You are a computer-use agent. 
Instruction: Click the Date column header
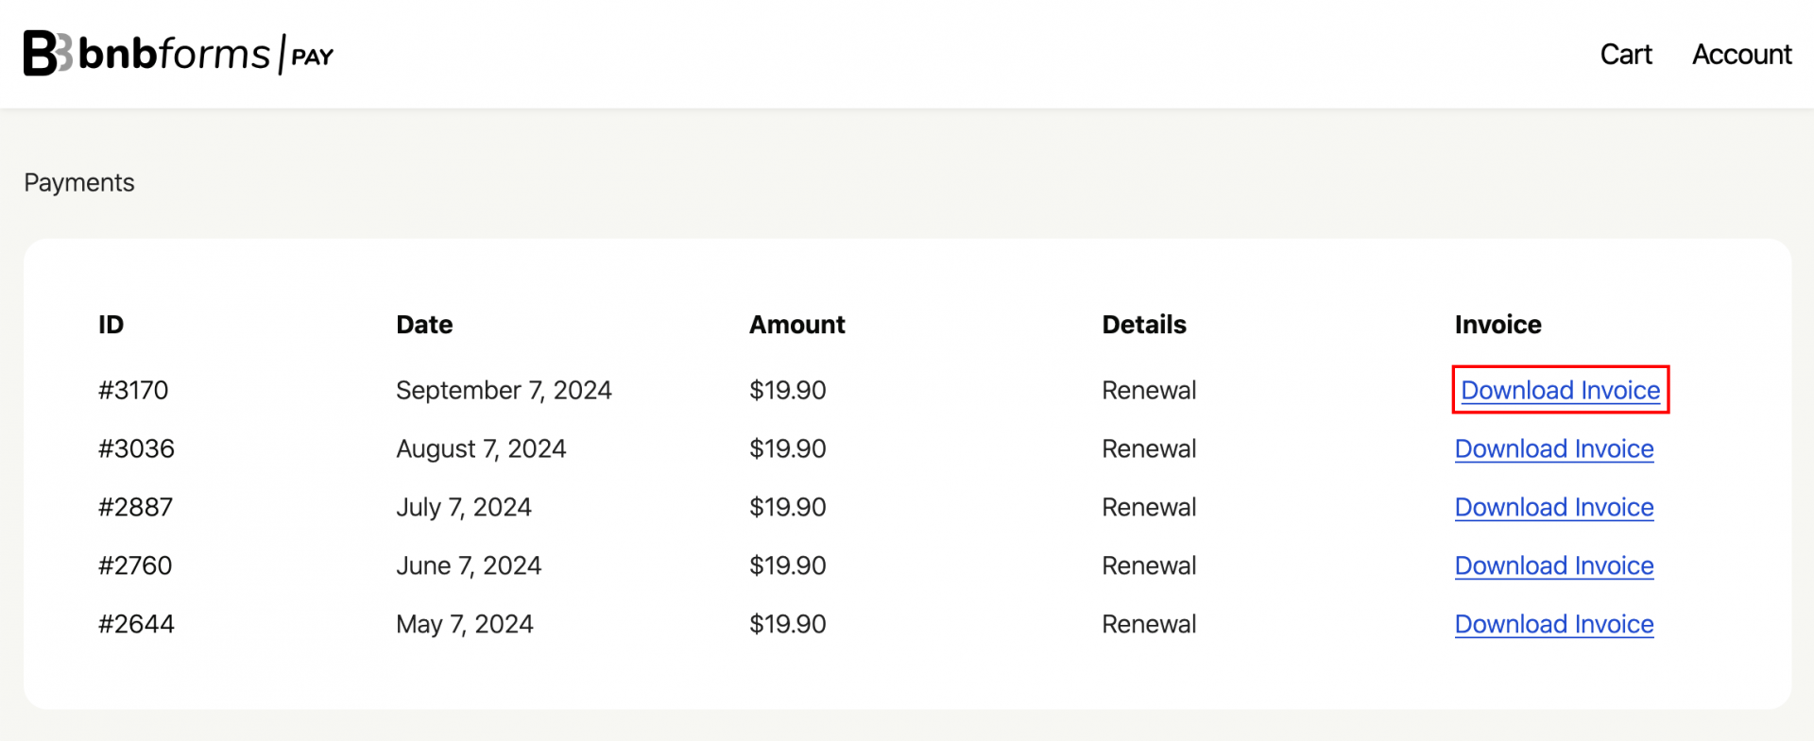(423, 324)
